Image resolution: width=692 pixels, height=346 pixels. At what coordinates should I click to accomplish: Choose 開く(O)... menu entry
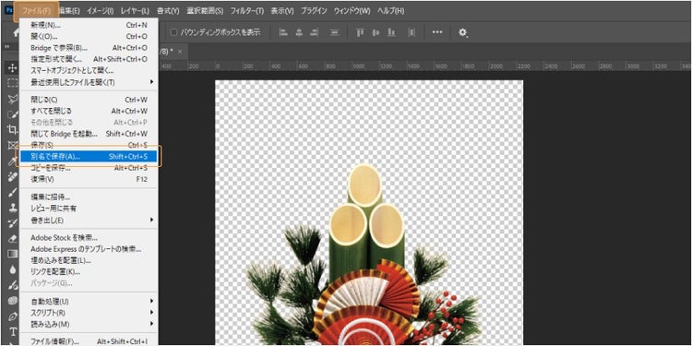click(89, 37)
